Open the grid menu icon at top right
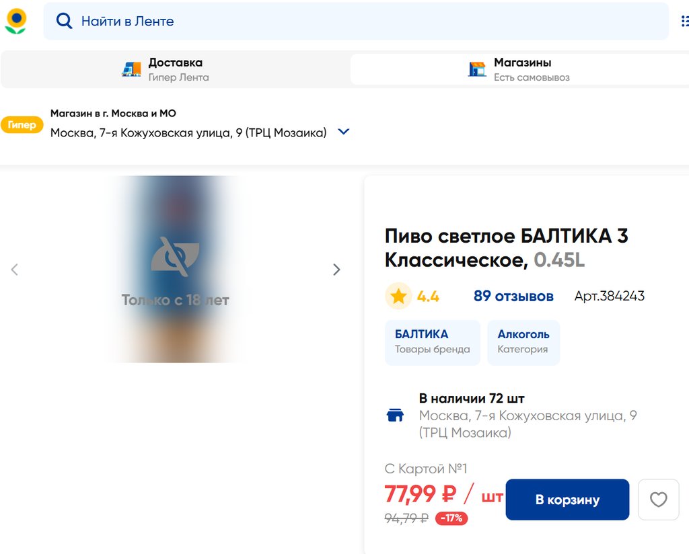The height and width of the screenshot is (554, 689). point(684,21)
